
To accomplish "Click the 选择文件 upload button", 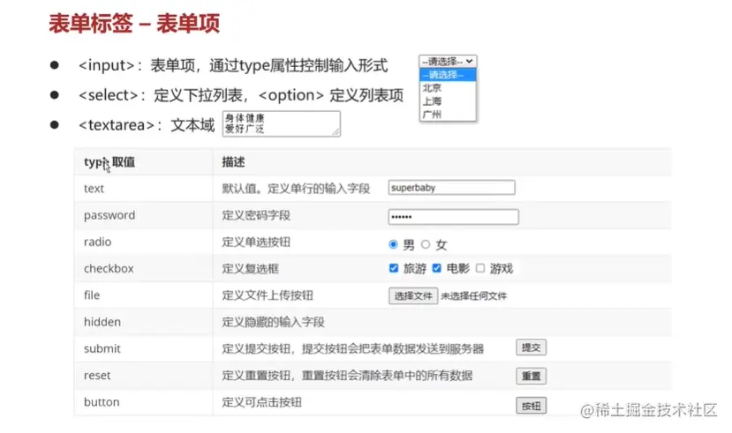I will click(x=413, y=295).
